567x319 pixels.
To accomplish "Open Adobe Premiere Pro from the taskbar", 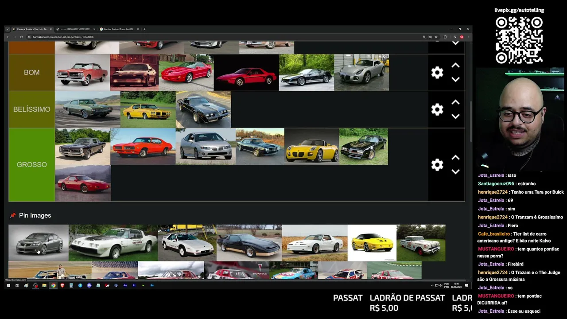I will pyautogui.click(x=134, y=285).
